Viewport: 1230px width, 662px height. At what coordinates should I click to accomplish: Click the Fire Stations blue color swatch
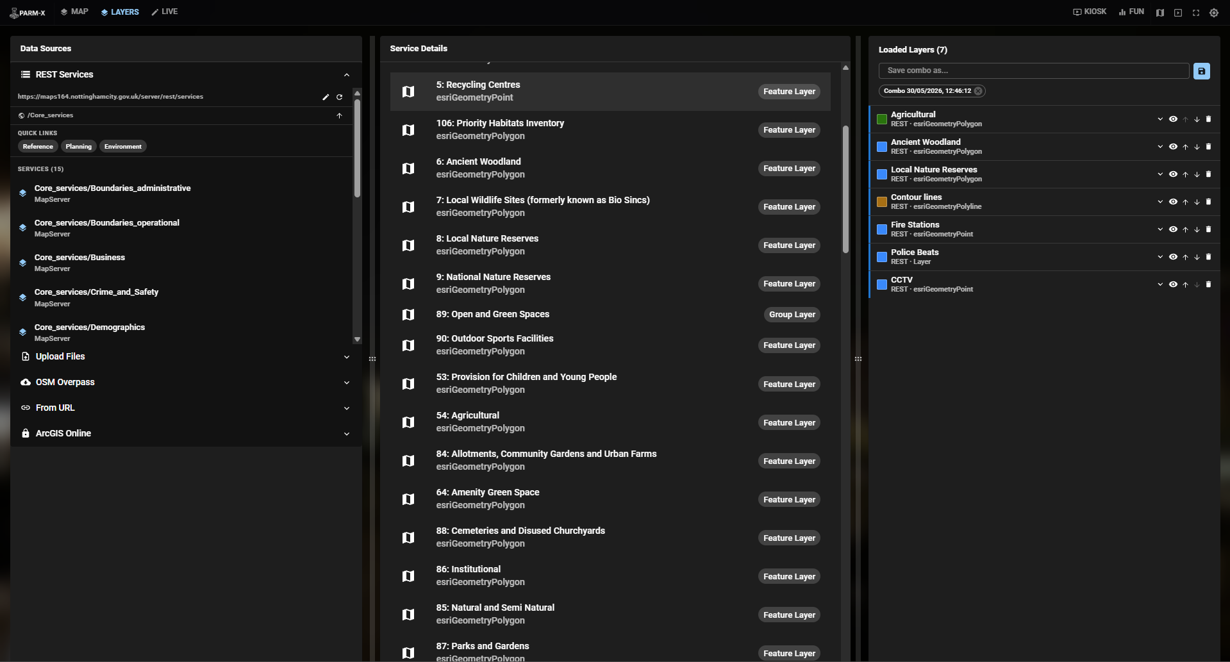coord(882,229)
